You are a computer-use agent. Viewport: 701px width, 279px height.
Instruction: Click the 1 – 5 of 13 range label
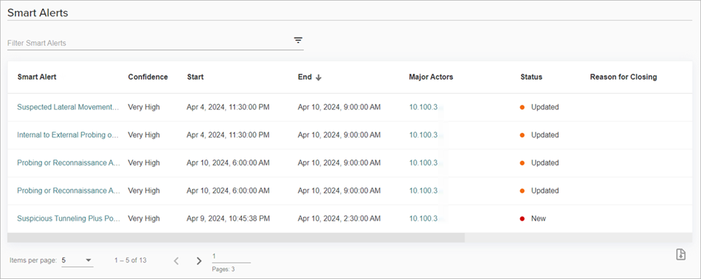point(131,261)
